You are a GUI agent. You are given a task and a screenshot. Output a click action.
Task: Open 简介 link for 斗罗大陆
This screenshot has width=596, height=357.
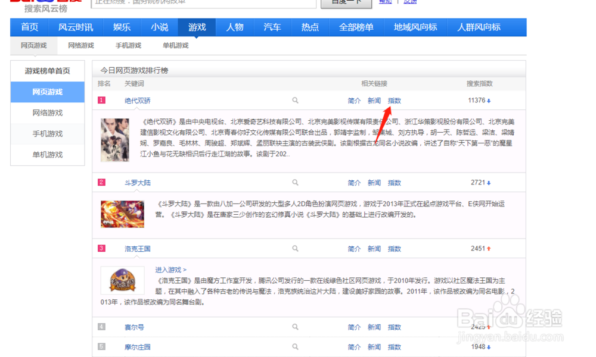click(354, 183)
